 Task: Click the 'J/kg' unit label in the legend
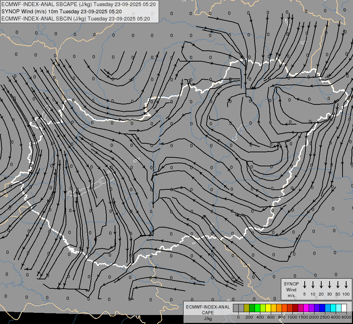[x=208, y=319]
